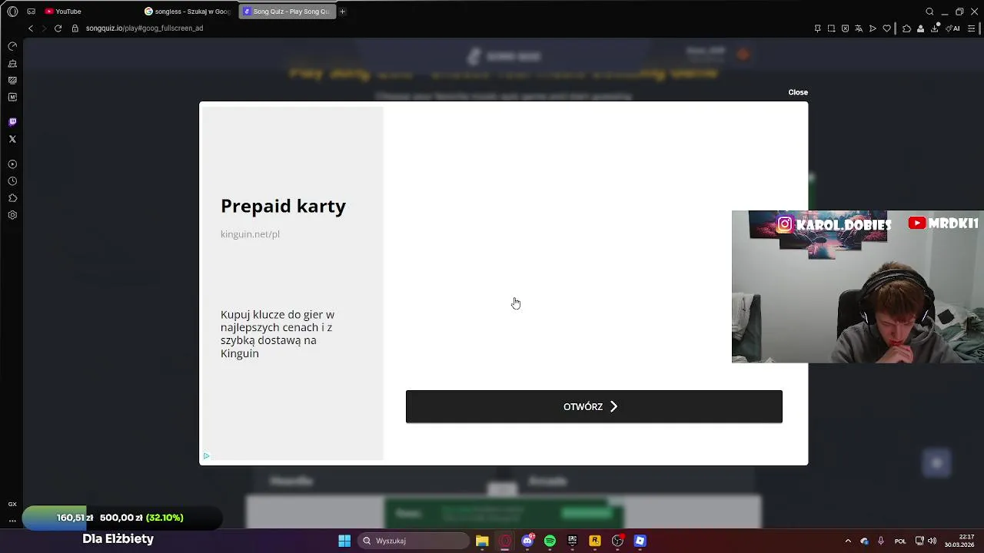This screenshot has height=553, width=984.
Task: Open the profile account icon
Action: (921, 28)
